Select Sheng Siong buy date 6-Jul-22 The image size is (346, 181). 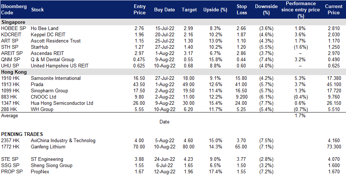tap(165, 165)
